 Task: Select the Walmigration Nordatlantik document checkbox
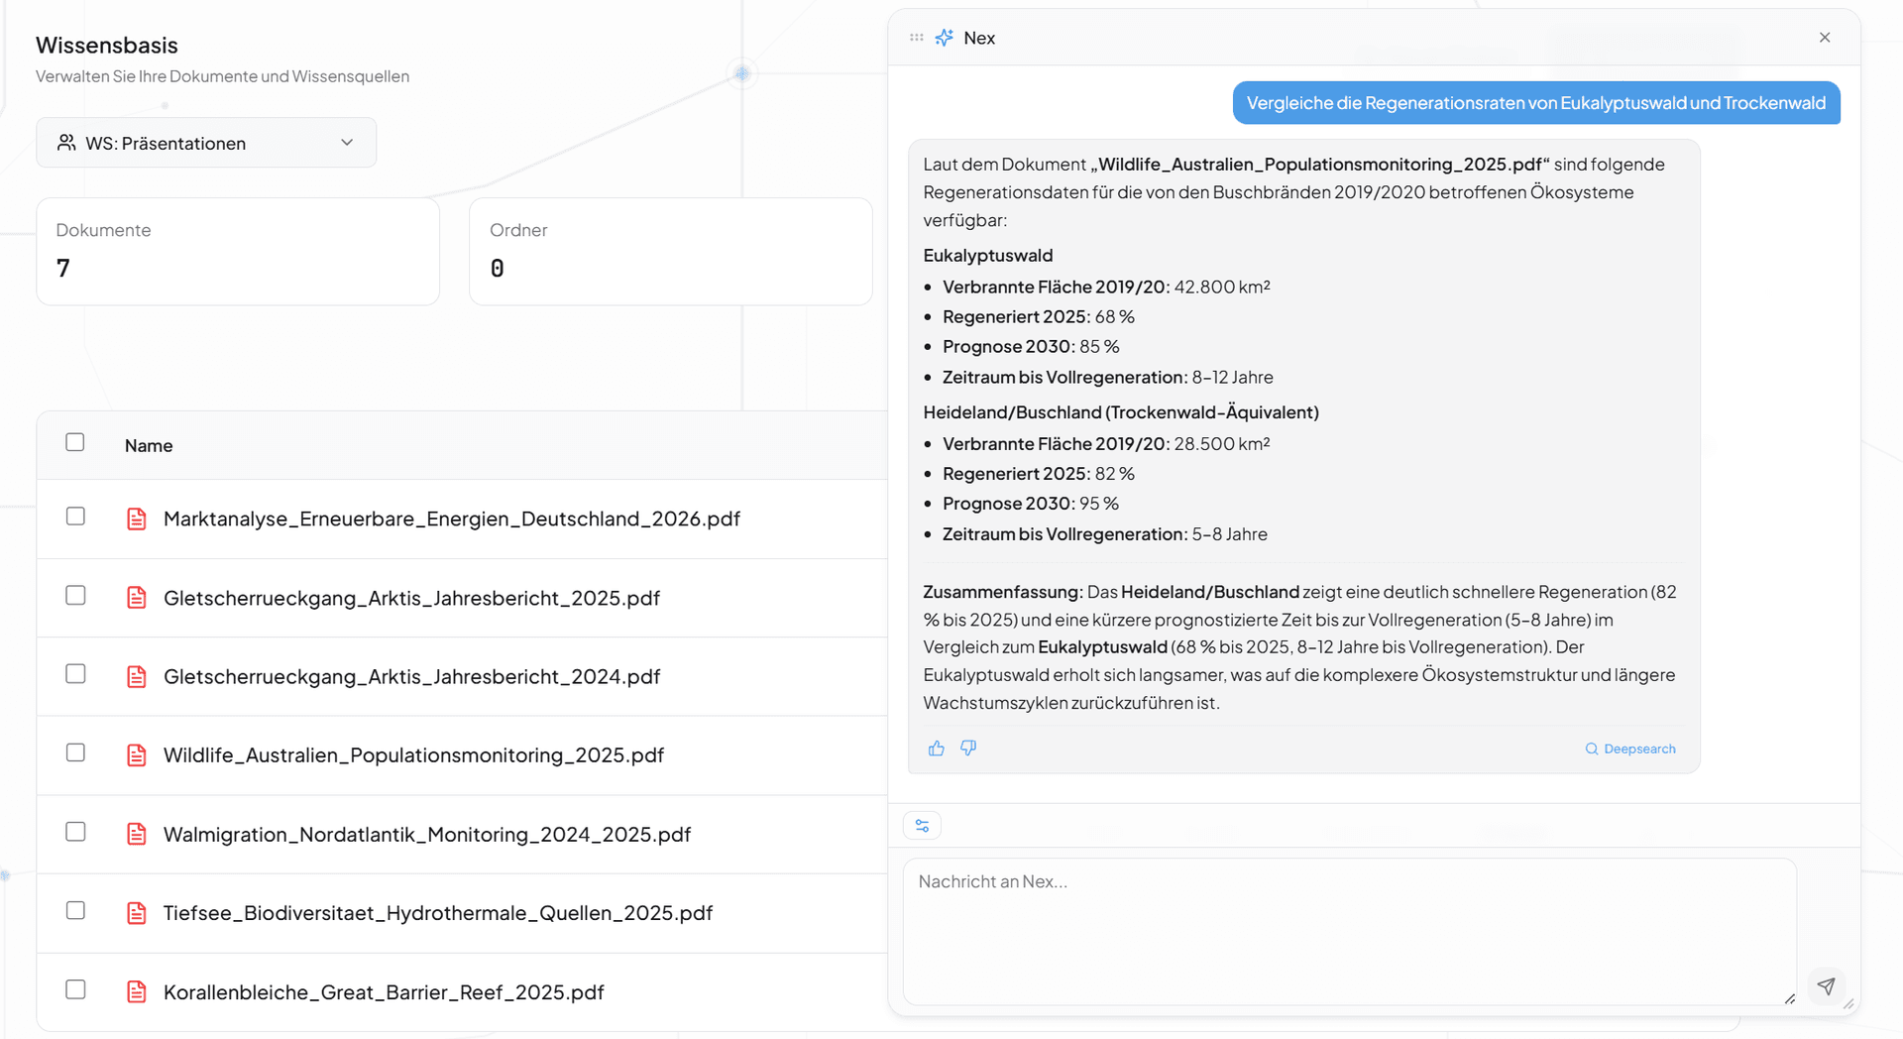point(75,832)
